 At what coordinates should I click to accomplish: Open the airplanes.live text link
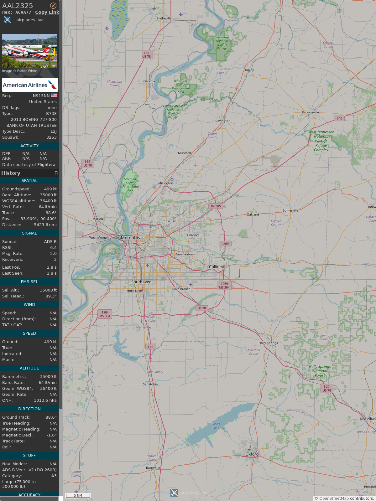click(30, 20)
